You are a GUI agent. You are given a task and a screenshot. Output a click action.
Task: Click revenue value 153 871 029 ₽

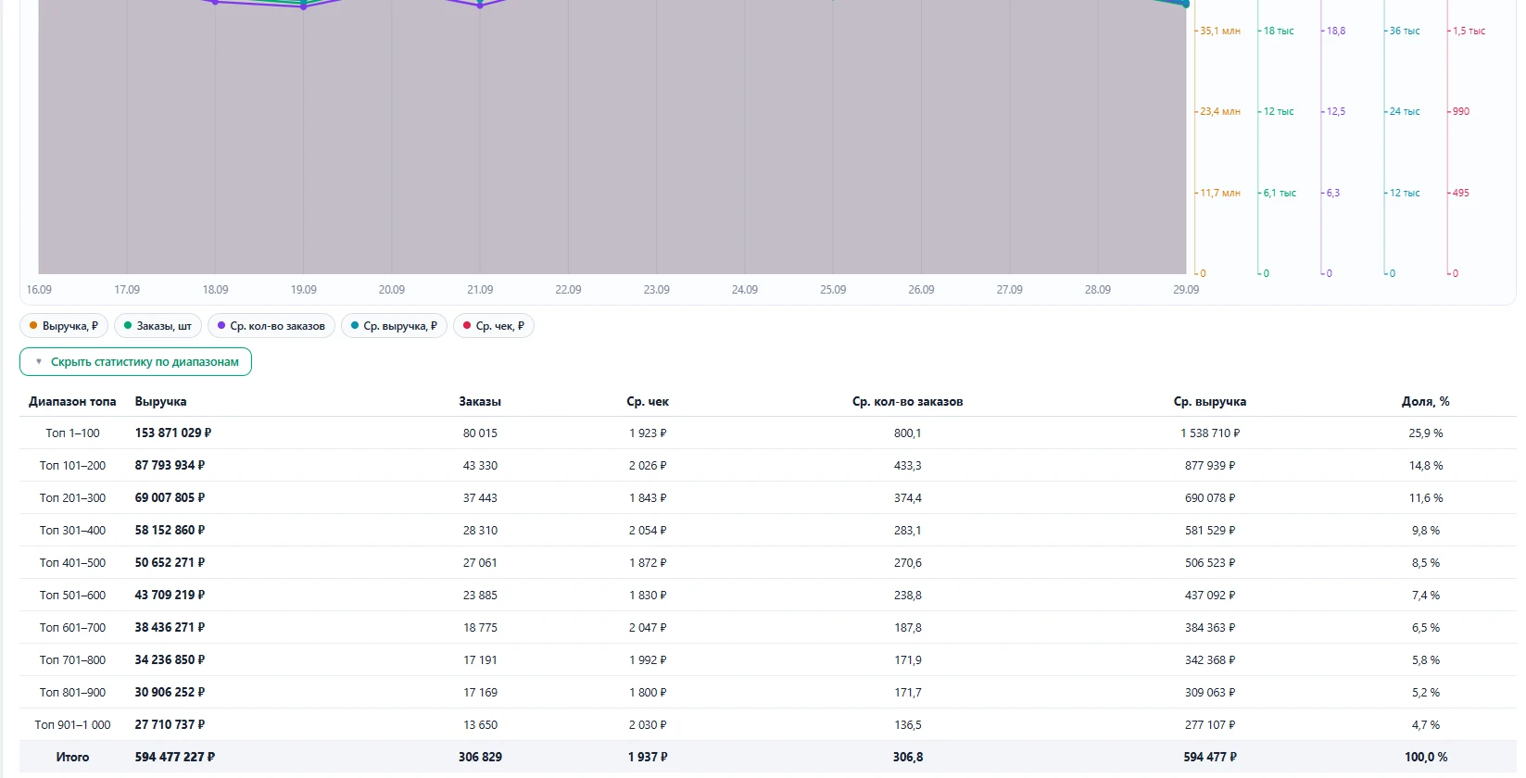(x=173, y=433)
